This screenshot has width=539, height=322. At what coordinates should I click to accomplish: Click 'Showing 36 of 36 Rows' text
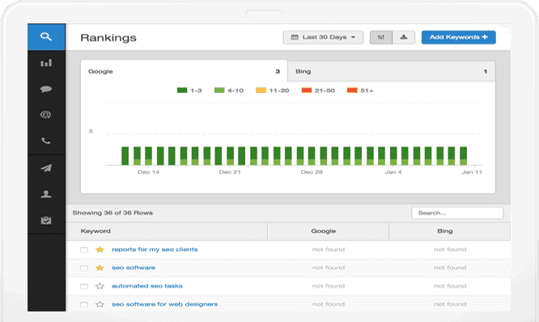112,213
